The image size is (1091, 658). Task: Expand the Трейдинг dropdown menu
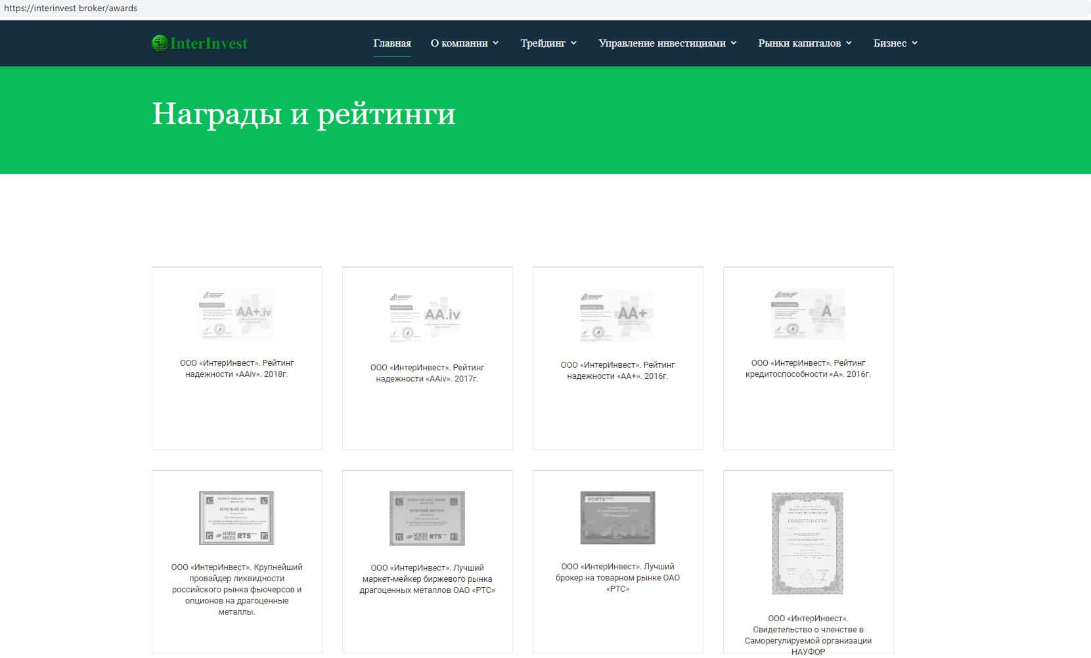548,43
